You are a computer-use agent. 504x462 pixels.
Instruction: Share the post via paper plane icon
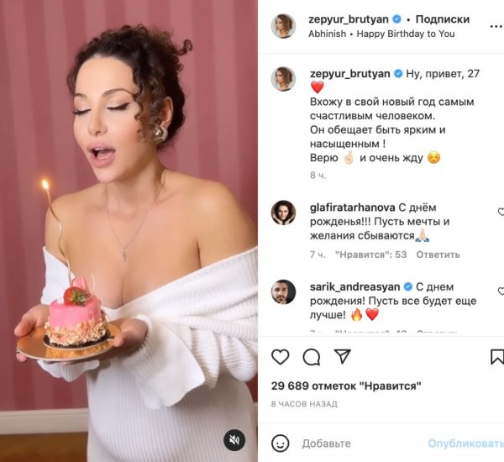coord(342,356)
